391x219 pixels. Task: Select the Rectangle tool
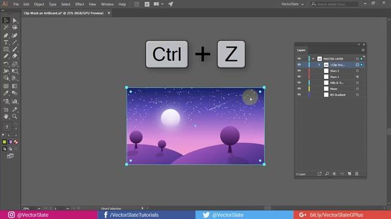(6, 49)
